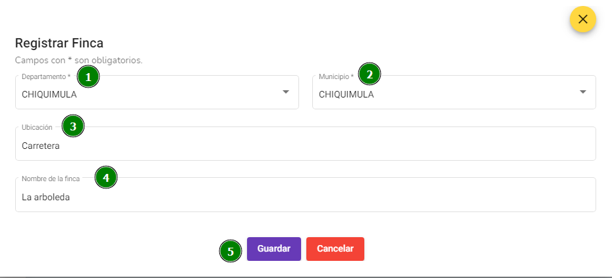Click the red Cancelar button
612x278 pixels.
[335, 249]
